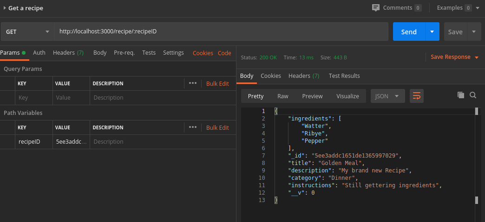The width and height of the screenshot is (485, 222).
Task: Open search in response body
Action: click(472, 95)
